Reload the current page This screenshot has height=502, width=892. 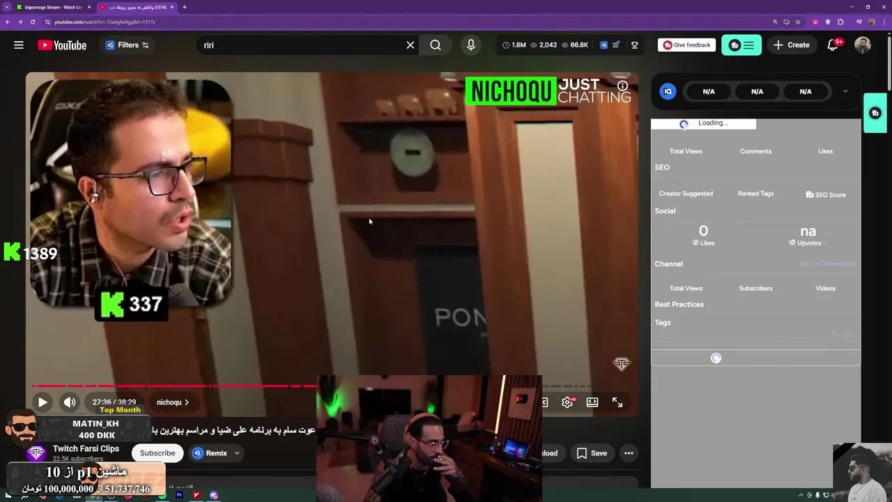[x=32, y=22]
